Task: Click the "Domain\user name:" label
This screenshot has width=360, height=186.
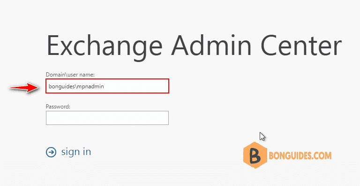Action: tap(70, 75)
